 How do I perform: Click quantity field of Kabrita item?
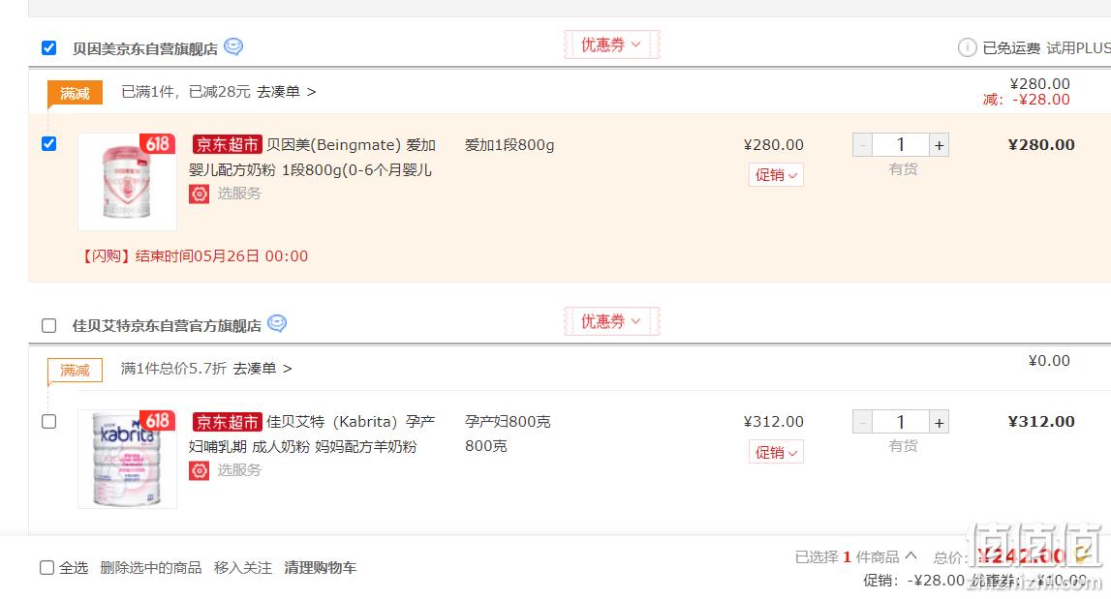pyautogui.click(x=901, y=423)
